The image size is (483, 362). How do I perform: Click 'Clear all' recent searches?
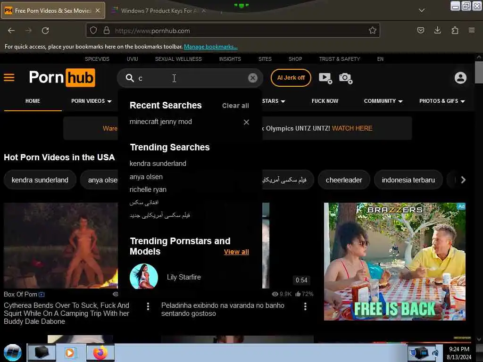pyautogui.click(x=235, y=106)
